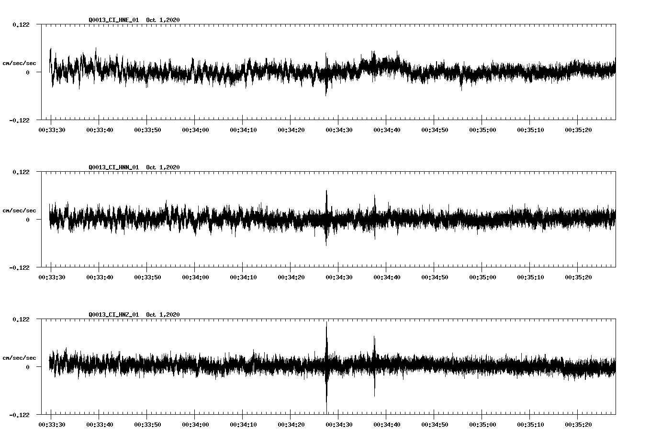Click the cm/sec/sec label on middle plot
Image resolution: width=650 pixels, height=442 pixels.
click(x=19, y=210)
